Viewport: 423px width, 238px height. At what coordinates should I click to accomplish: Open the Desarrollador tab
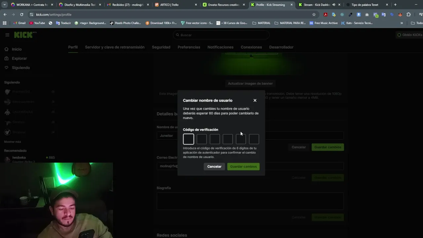point(281,47)
